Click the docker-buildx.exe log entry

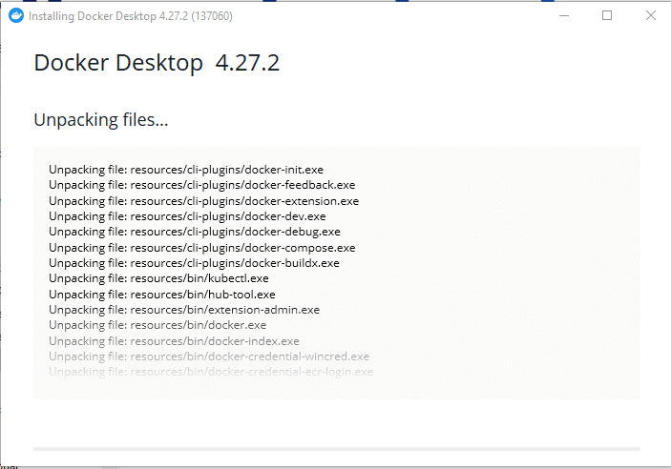pyautogui.click(x=194, y=263)
